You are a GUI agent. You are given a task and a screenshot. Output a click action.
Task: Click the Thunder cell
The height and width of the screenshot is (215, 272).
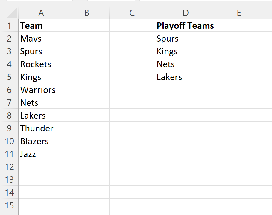[37, 128]
